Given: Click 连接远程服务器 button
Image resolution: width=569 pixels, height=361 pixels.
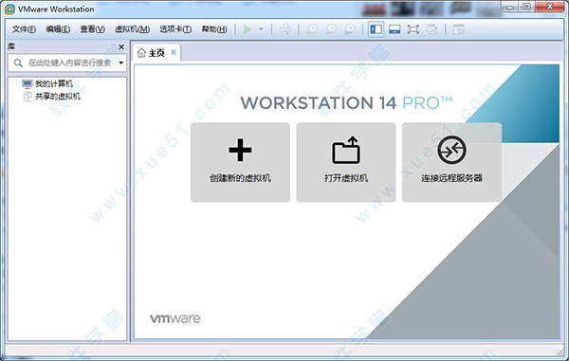Looking at the screenshot, I should tap(451, 162).
